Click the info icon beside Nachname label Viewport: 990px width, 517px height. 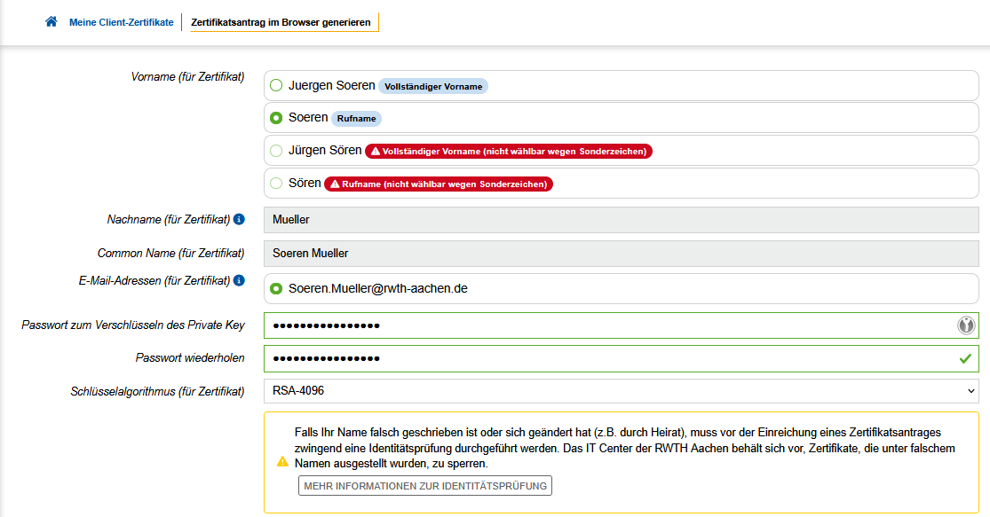point(239,219)
